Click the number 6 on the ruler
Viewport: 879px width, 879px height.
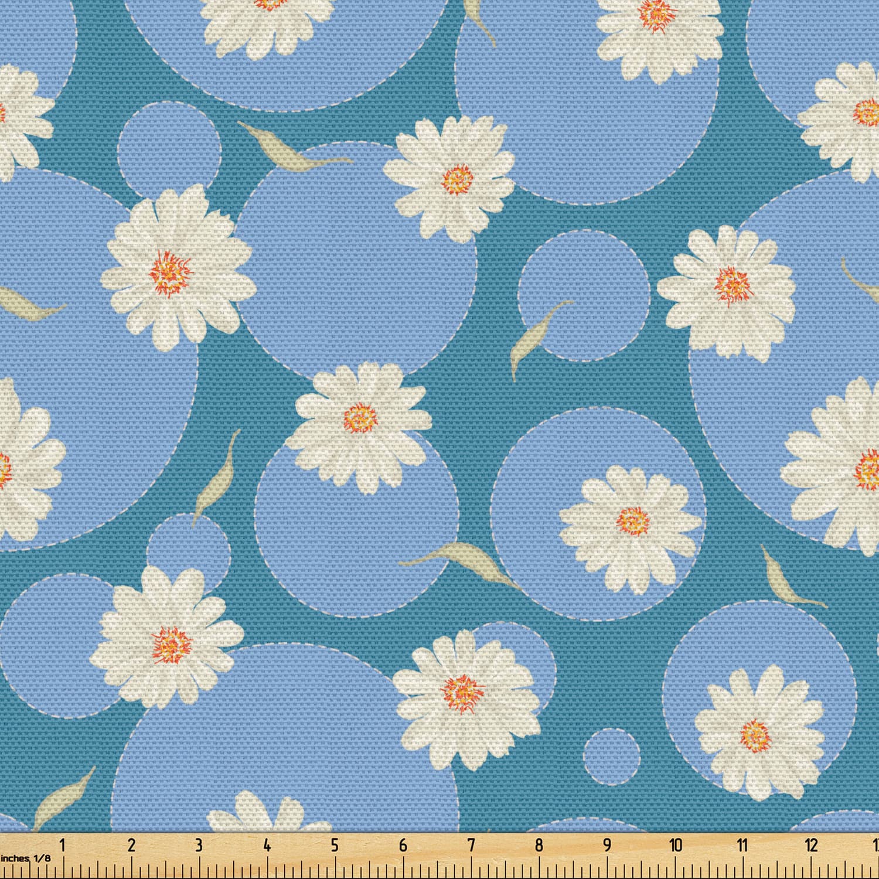(403, 845)
